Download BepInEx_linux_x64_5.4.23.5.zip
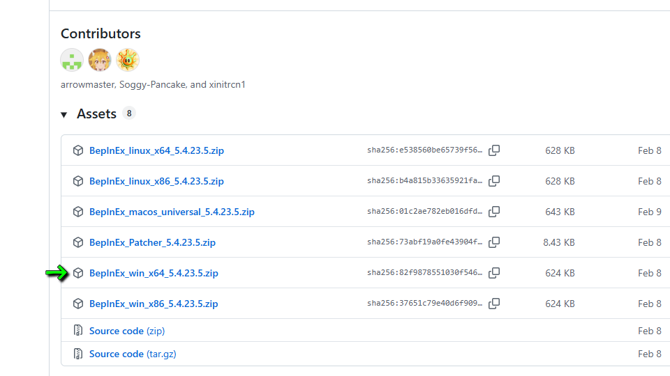Image resolution: width=670 pixels, height=376 pixels. pos(156,150)
